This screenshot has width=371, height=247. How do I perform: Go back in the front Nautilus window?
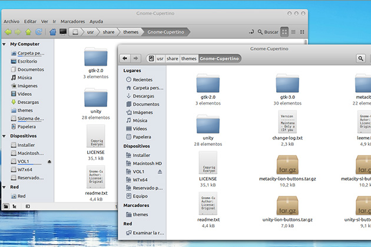(125, 58)
